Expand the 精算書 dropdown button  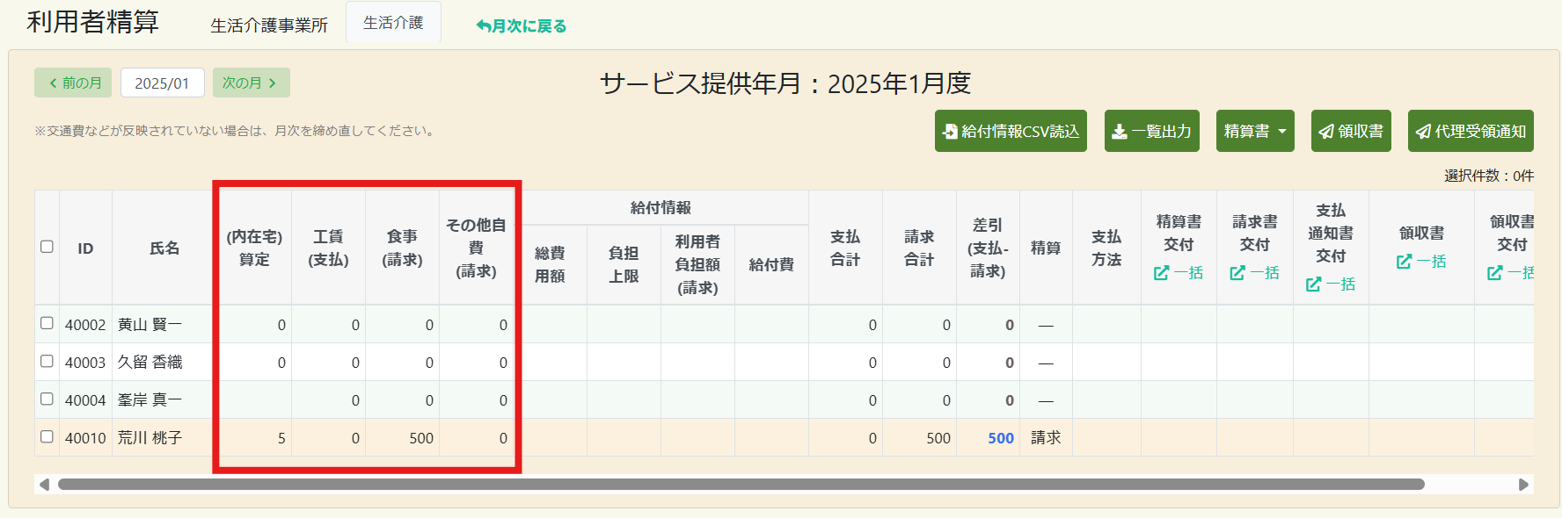coord(1255,131)
